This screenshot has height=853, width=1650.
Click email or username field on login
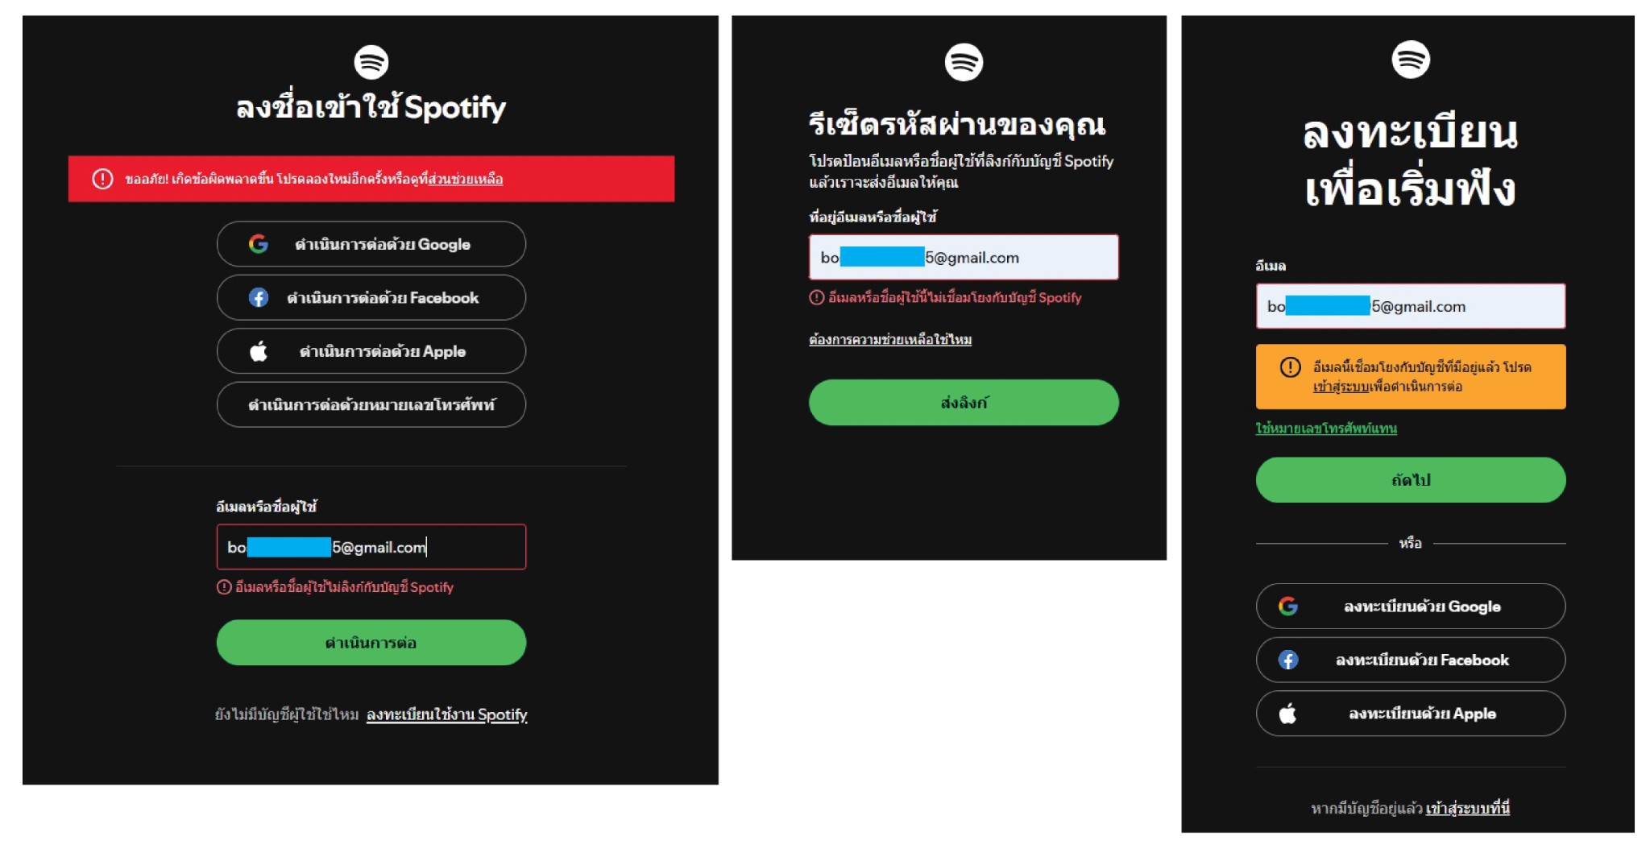371,547
